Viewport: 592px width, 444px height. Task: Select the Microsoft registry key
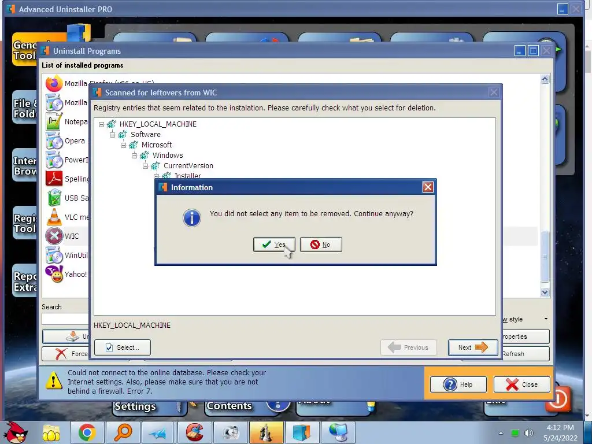(156, 145)
